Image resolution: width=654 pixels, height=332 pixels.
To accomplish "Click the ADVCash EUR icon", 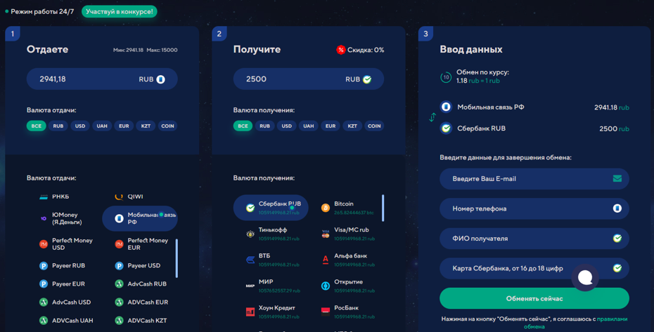I will click(x=119, y=303).
